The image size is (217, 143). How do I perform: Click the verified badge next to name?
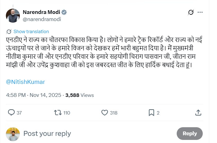point(64,12)
